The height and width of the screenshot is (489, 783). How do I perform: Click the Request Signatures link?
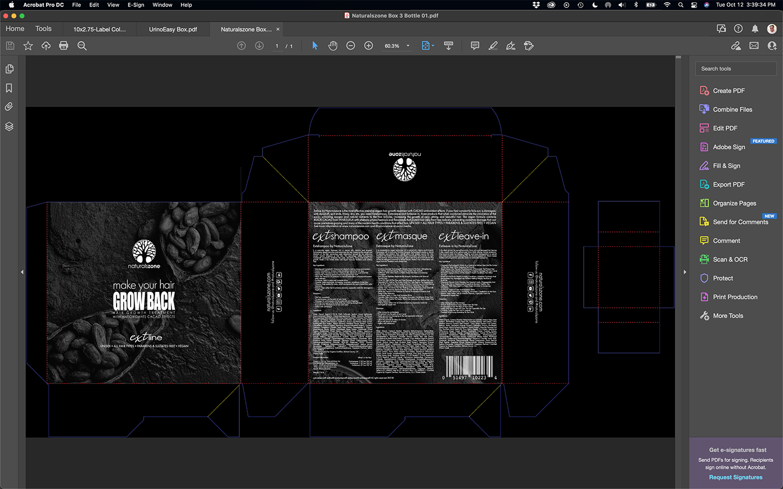[735, 477]
